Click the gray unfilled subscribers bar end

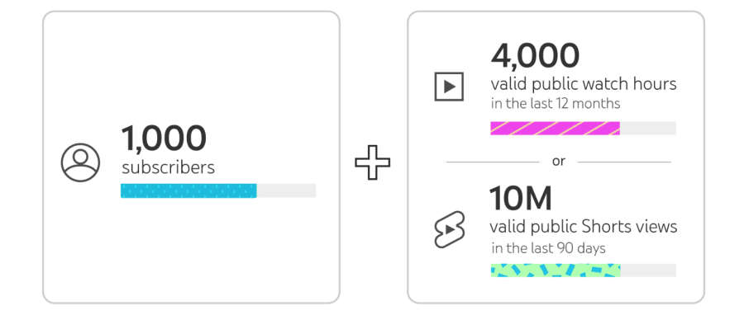[286, 190]
